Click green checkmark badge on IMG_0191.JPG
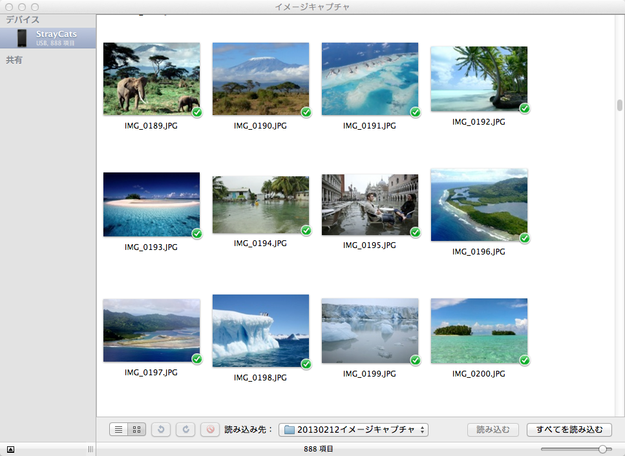Viewport: 625px width, 456px height. (x=416, y=112)
